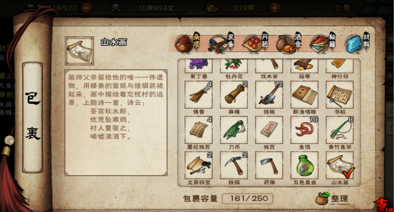394x212 pixels.
Task: Open the 公告 announcement link
Action: [x=342, y=8]
